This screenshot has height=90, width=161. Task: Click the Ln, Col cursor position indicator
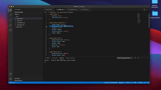tap(111, 82)
